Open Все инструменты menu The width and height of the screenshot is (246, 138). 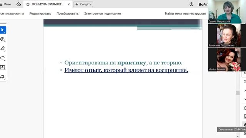pyautogui.click(x=12, y=13)
